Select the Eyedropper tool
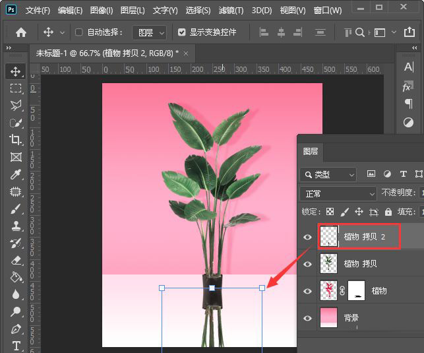The width and height of the screenshot is (424, 353). pos(16,174)
